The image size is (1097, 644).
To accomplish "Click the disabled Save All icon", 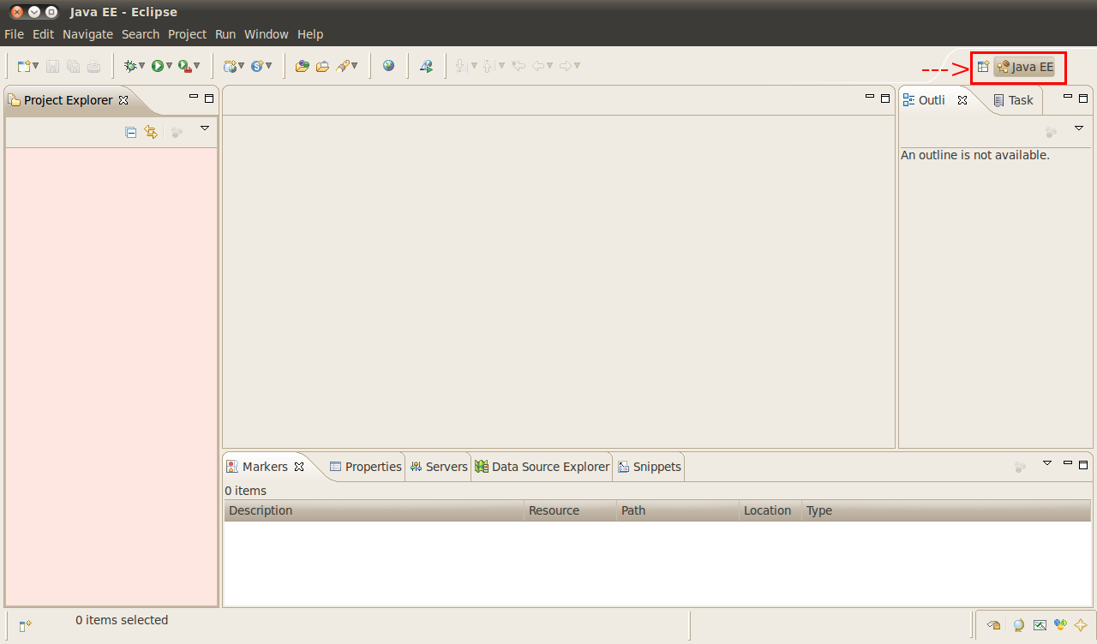I will point(74,66).
